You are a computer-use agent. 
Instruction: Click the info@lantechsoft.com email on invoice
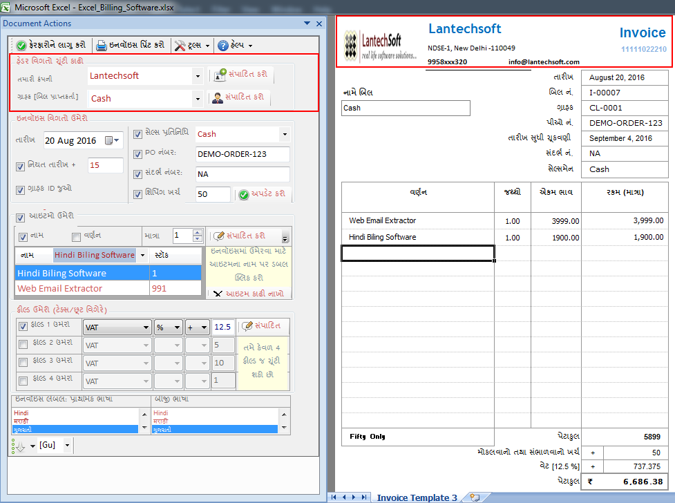544,62
